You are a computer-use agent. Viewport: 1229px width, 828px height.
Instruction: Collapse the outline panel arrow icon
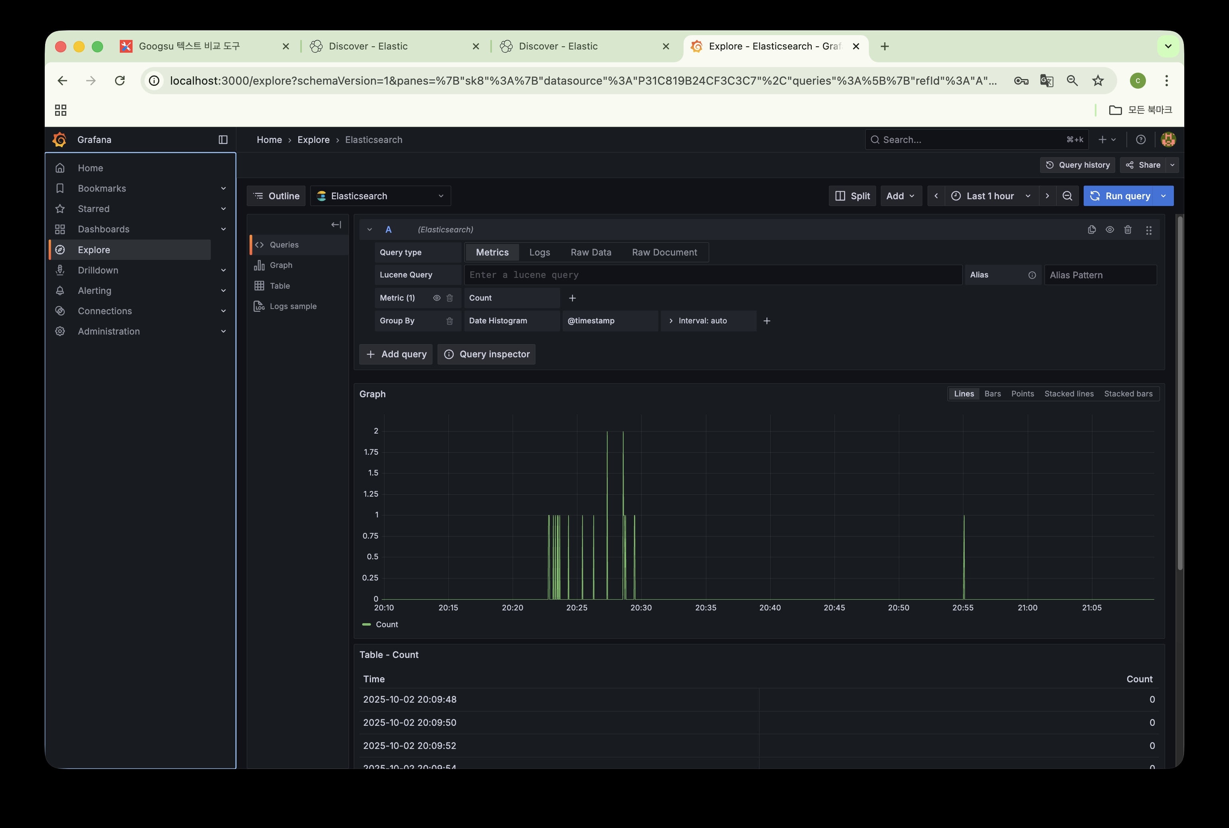click(336, 225)
